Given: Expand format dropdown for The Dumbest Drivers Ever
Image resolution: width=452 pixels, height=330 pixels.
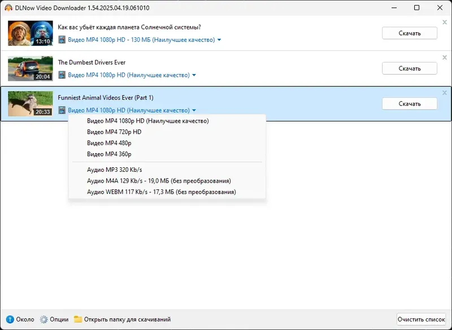Looking at the screenshot, I should [x=194, y=75].
